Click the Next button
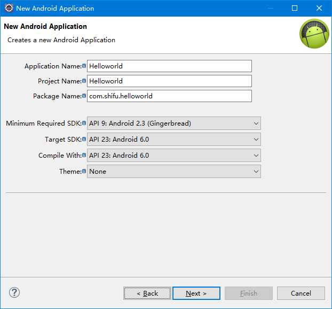 [196, 293]
